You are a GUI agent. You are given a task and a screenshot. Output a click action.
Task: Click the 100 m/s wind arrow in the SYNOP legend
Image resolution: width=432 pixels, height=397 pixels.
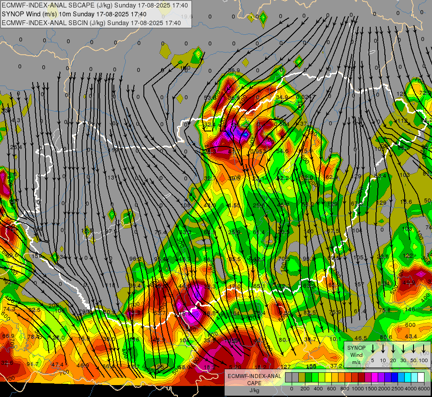424,348
